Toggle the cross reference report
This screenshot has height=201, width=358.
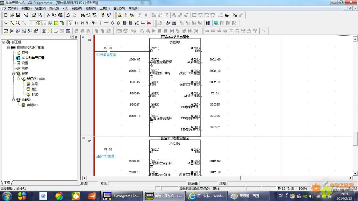(x=44, y=31)
